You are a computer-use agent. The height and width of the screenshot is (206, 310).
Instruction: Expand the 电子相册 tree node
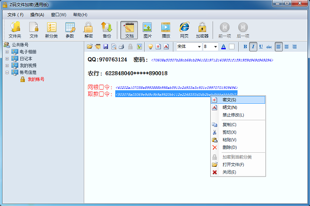(7, 52)
